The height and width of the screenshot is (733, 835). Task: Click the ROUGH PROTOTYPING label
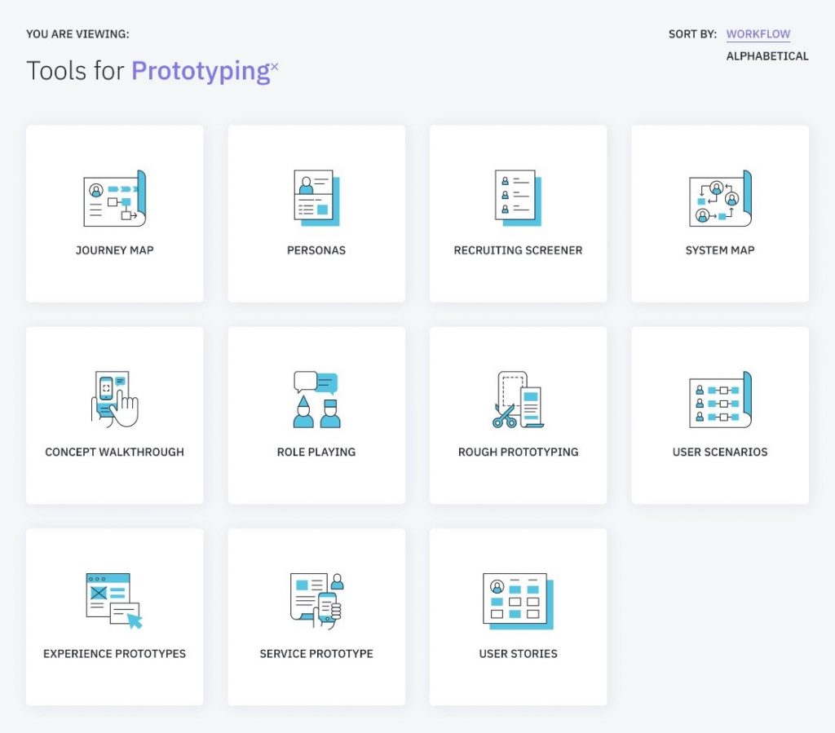coord(518,452)
